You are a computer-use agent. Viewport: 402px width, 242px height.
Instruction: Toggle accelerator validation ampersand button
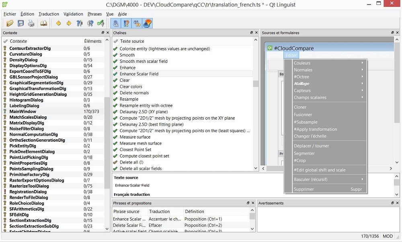click(116, 23)
